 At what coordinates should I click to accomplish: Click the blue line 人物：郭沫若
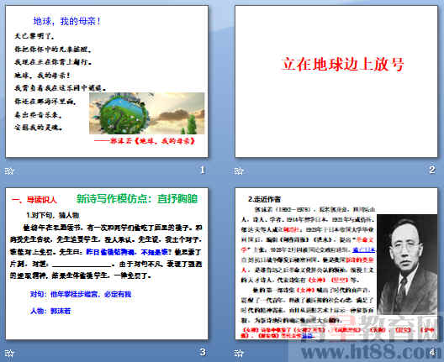(x=50, y=311)
